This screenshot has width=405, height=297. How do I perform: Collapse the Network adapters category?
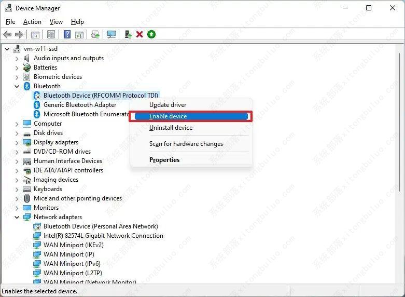click(x=17, y=217)
